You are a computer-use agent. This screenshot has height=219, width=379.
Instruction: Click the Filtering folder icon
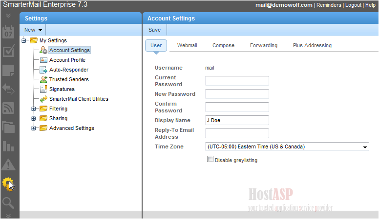[43, 109]
